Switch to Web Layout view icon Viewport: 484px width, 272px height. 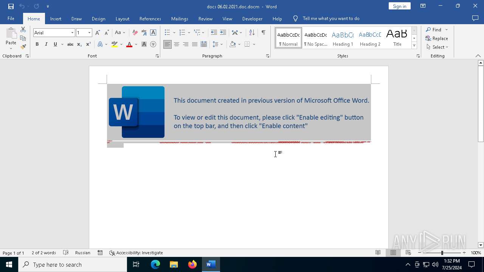tap(408, 253)
